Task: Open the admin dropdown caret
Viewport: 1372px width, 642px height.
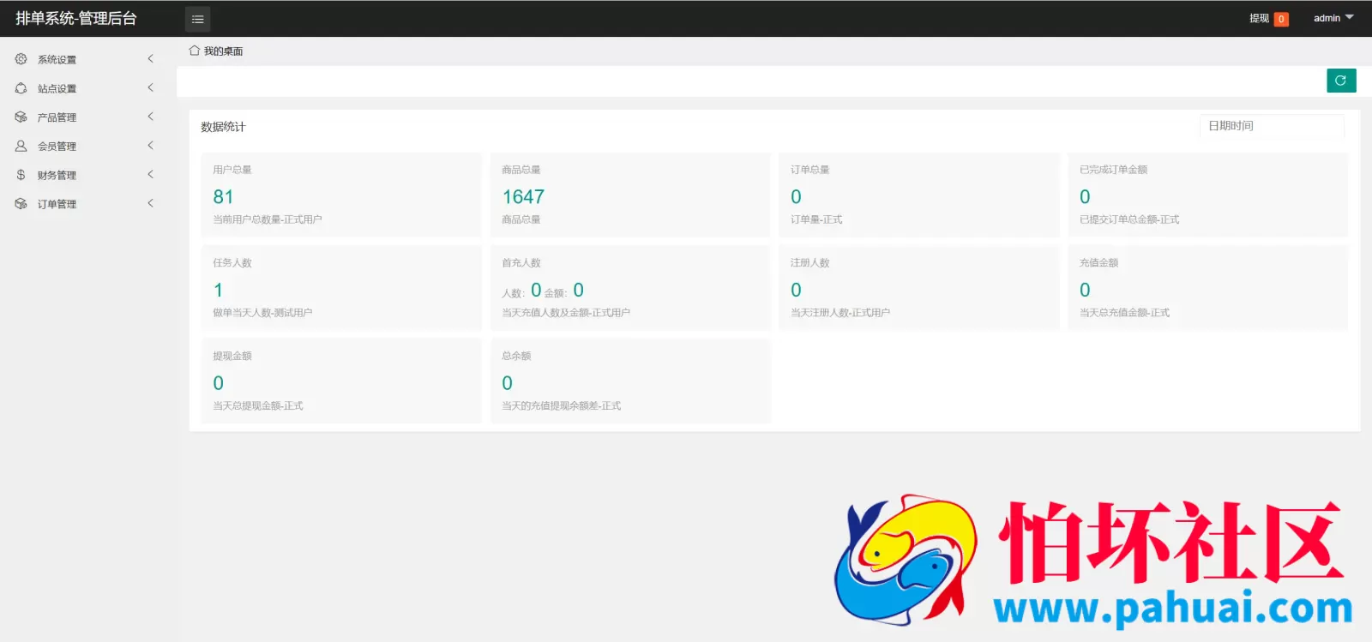Action: (x=1350, y=17)
